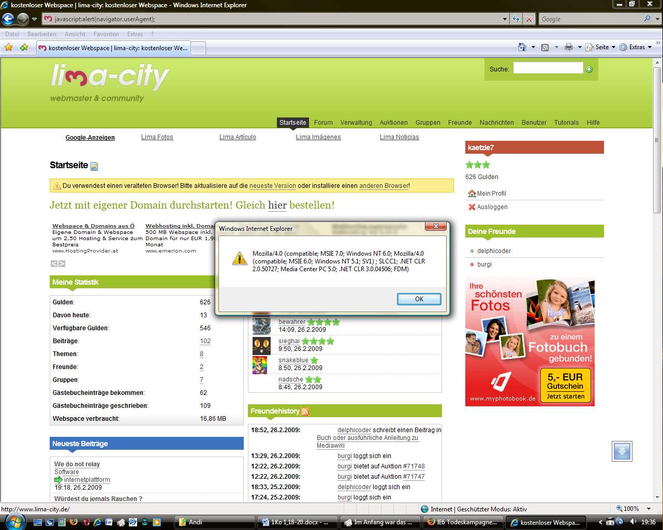Open the Favoriten menu
This screenshot has height=530, width=663.
point(106,34)
